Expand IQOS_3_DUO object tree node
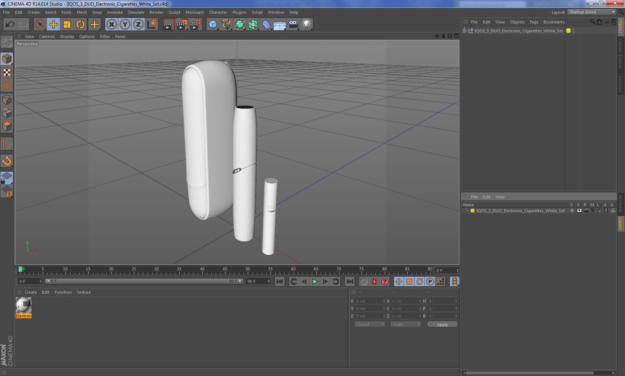Image resolution: width=625 pixels, height=376 pixels. tap(464, 31)
